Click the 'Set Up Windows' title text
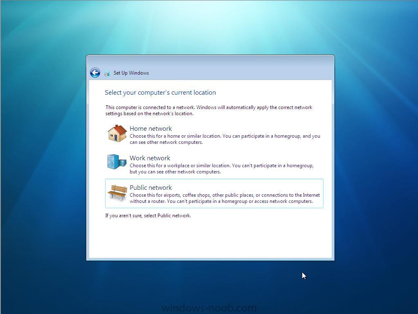418x314 pixels. click(131, 73)
